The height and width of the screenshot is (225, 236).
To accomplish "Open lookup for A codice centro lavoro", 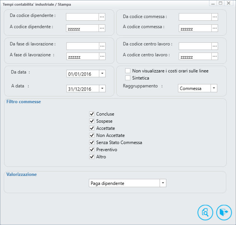I will pos(215,56).
